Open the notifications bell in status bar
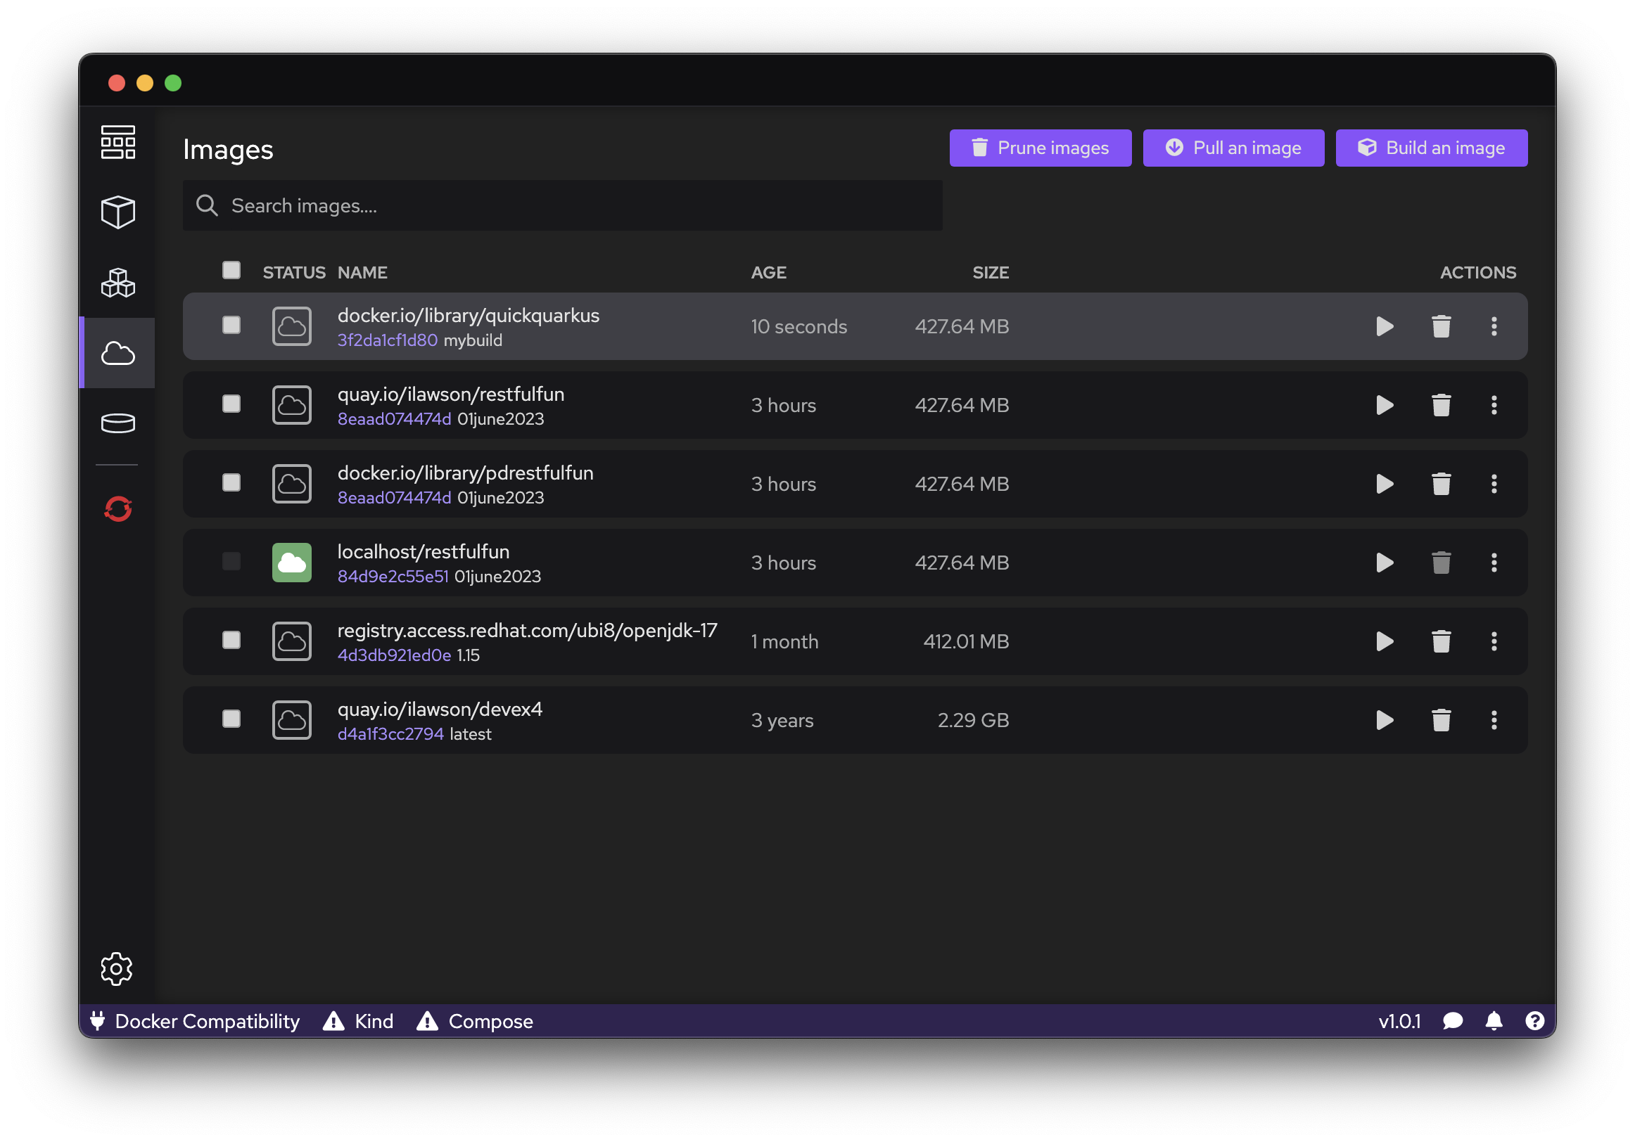The height and width of the screenshot is (1142, 1635). (1494, 1021)
